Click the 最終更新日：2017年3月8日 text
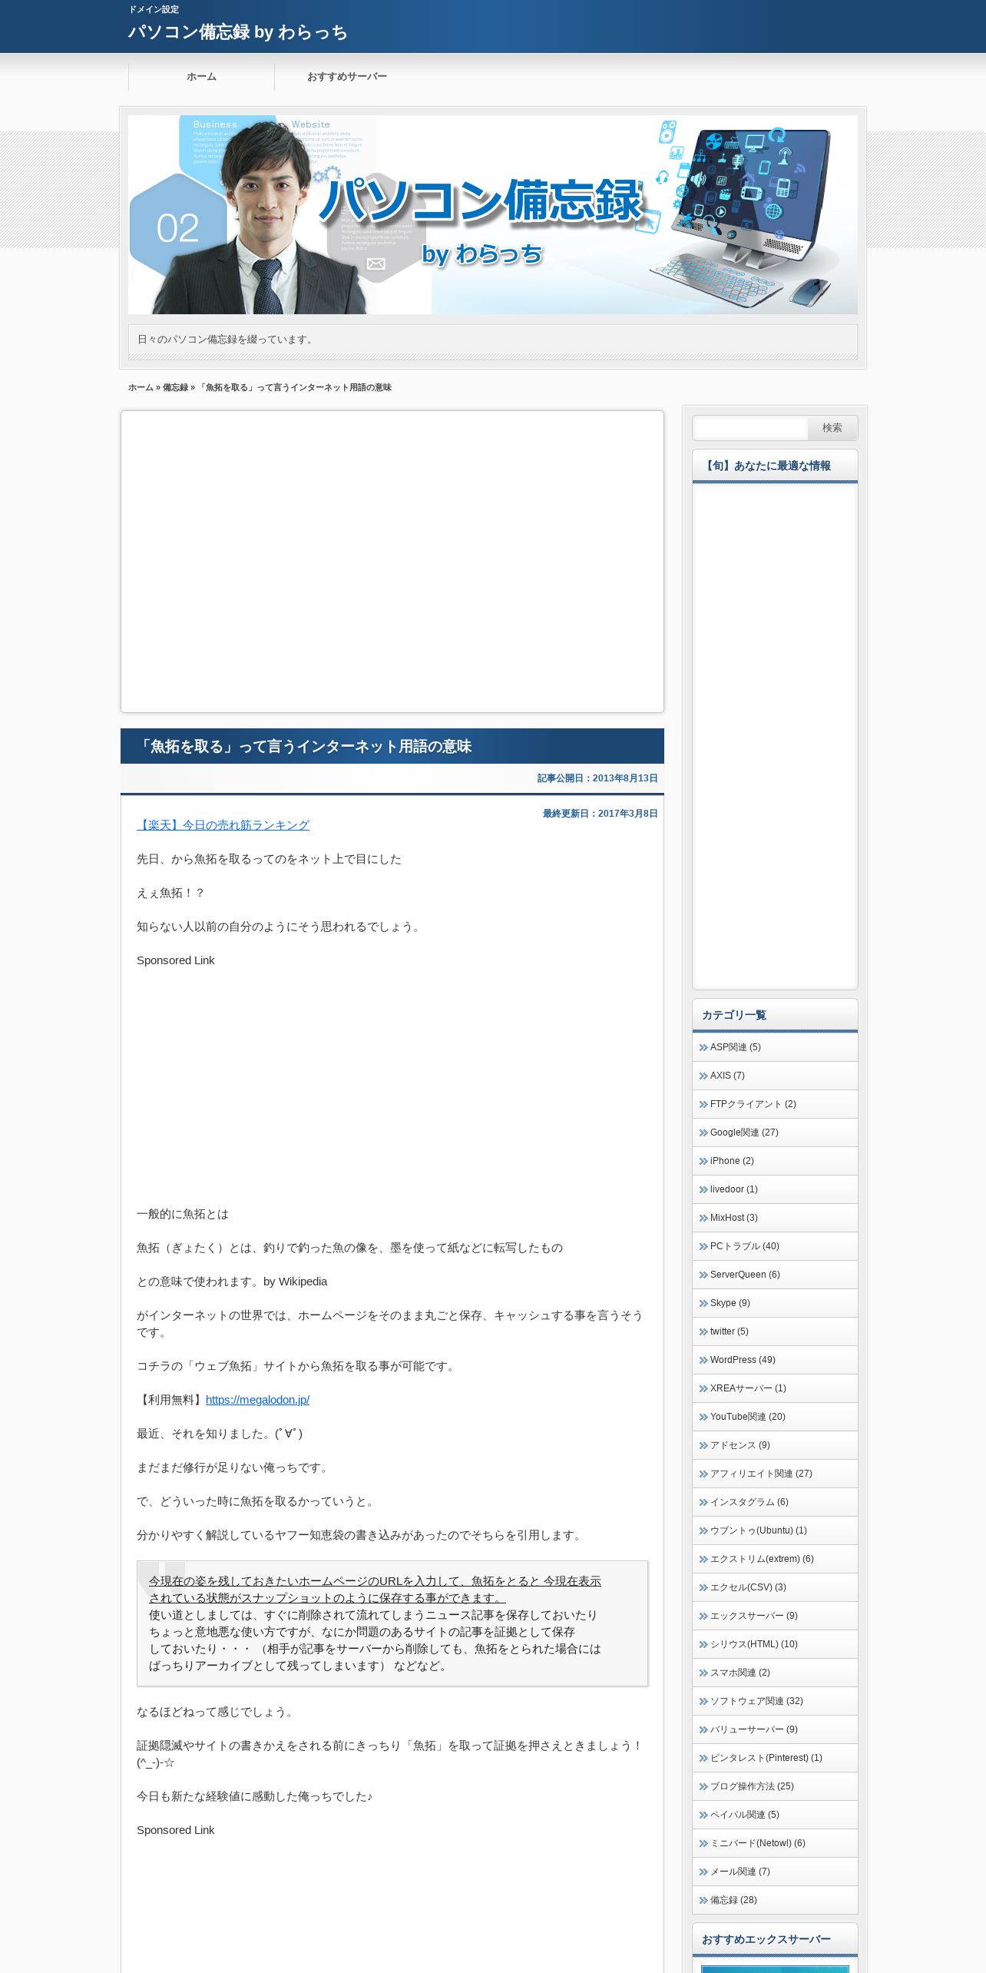Screen dimensions: 986x1973 600,814
